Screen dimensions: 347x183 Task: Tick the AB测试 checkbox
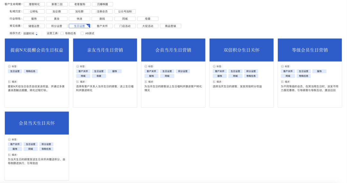click(x=82, y=33)
